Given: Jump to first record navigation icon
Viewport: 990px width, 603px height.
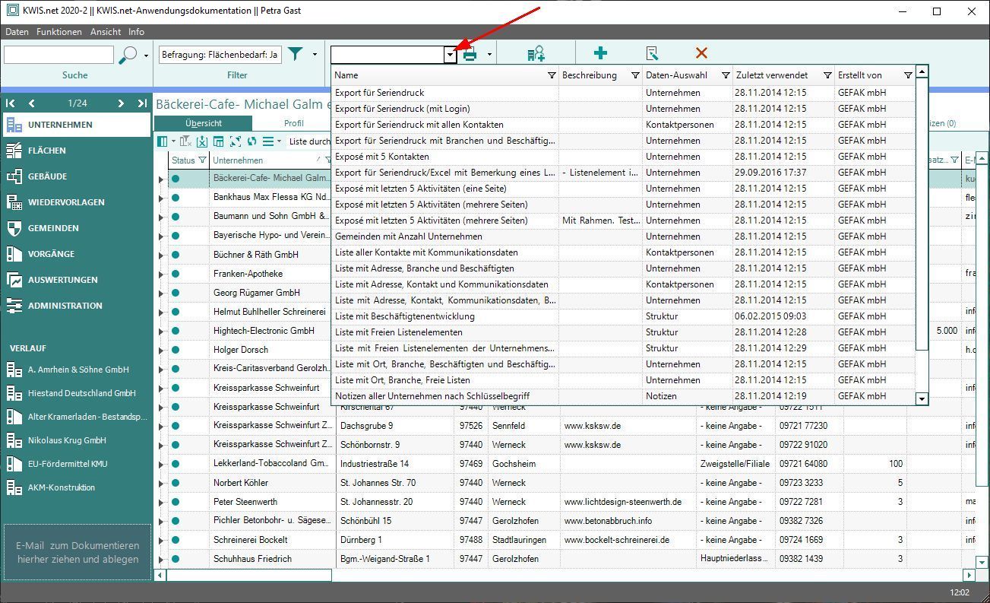Looking at the screenshot, I should 11,103.
